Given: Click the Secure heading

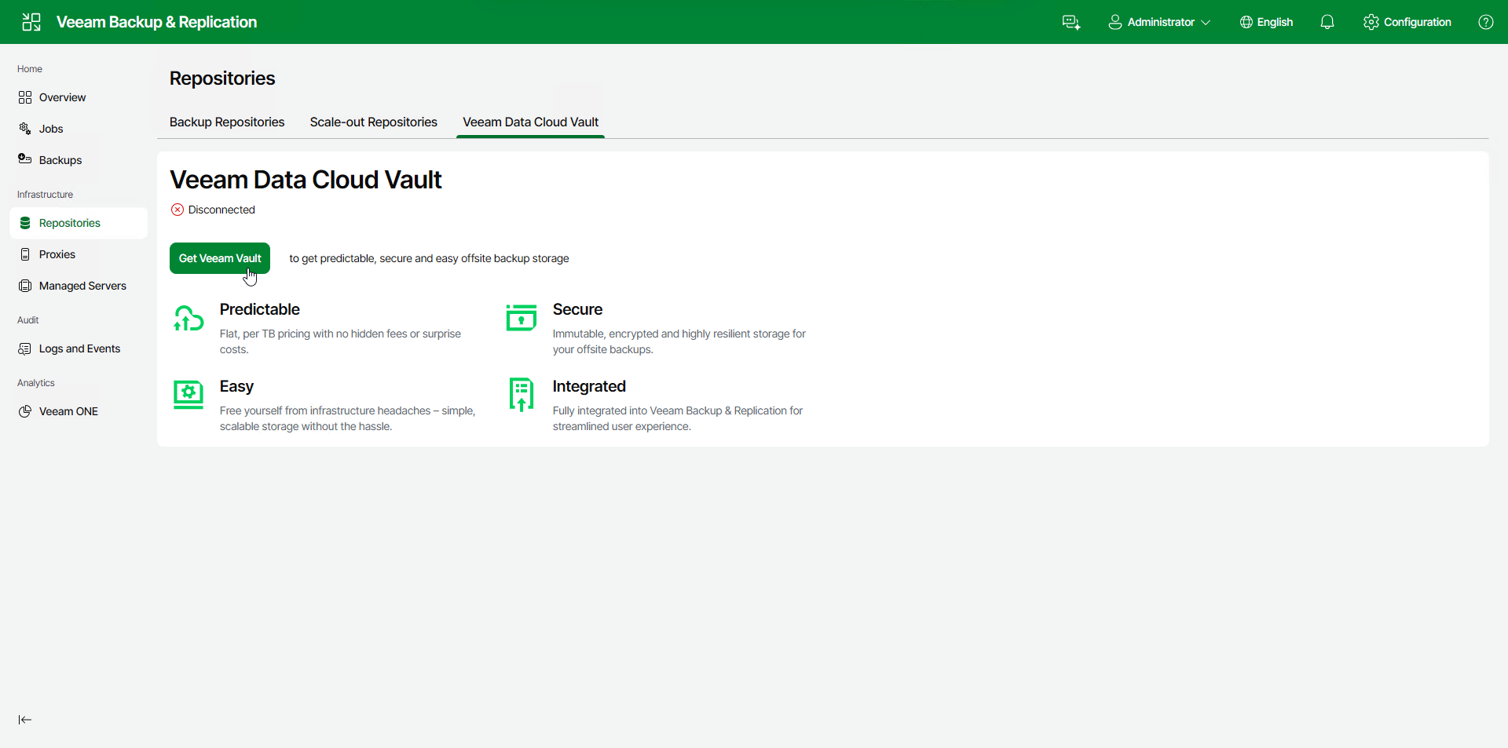Looking at the screenshot, I should tap(577, 309).
